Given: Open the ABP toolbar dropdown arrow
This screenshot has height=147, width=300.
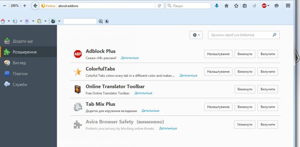Looking at the screenshot, I should click(x=268, y=6).
